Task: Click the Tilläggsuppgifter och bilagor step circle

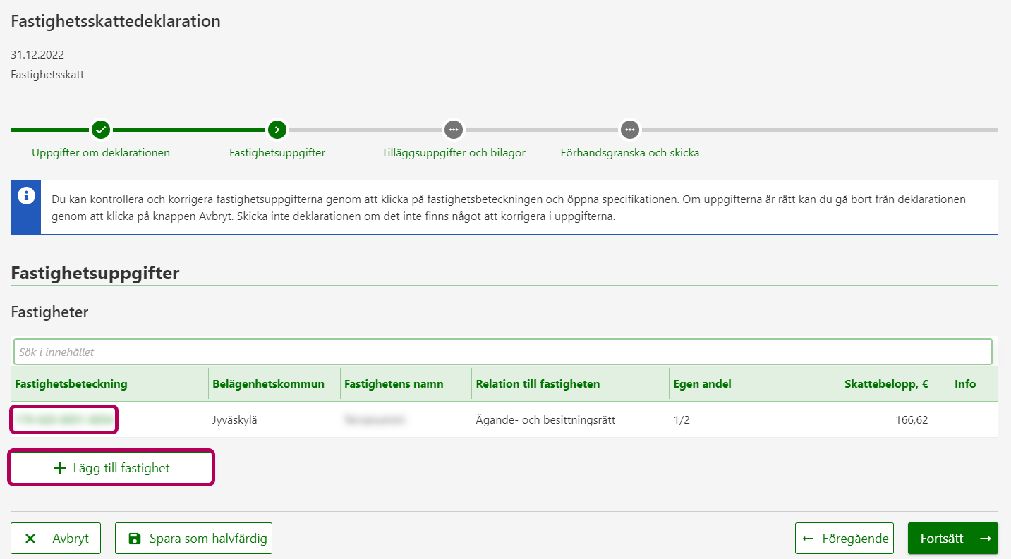Action: pos(453,130)
